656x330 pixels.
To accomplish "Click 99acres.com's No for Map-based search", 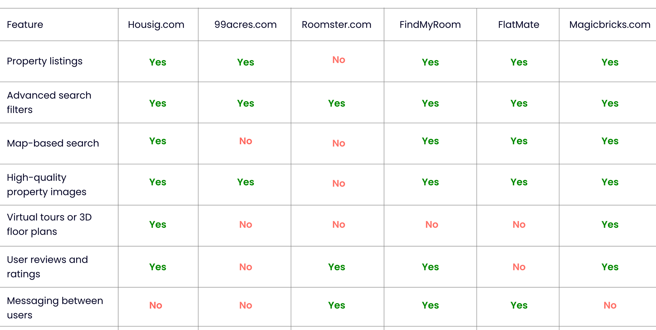I will pos(246,141).
